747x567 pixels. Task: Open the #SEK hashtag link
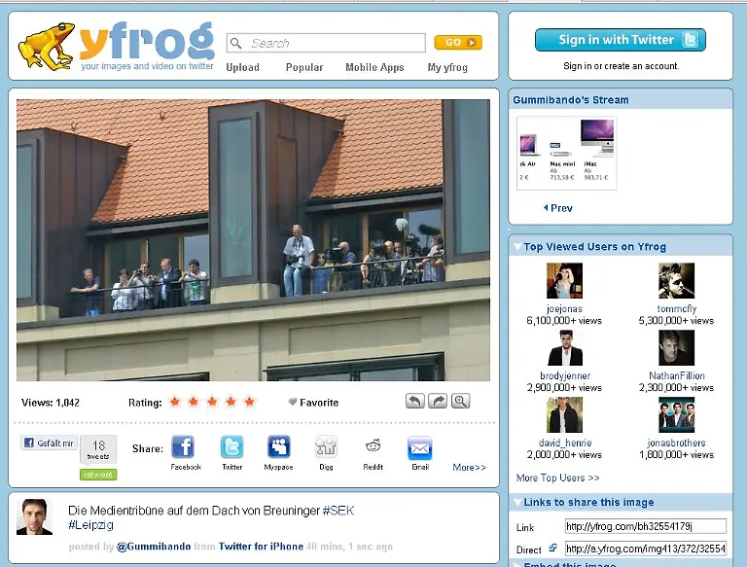pyautogui.click(x=338, y=511)
